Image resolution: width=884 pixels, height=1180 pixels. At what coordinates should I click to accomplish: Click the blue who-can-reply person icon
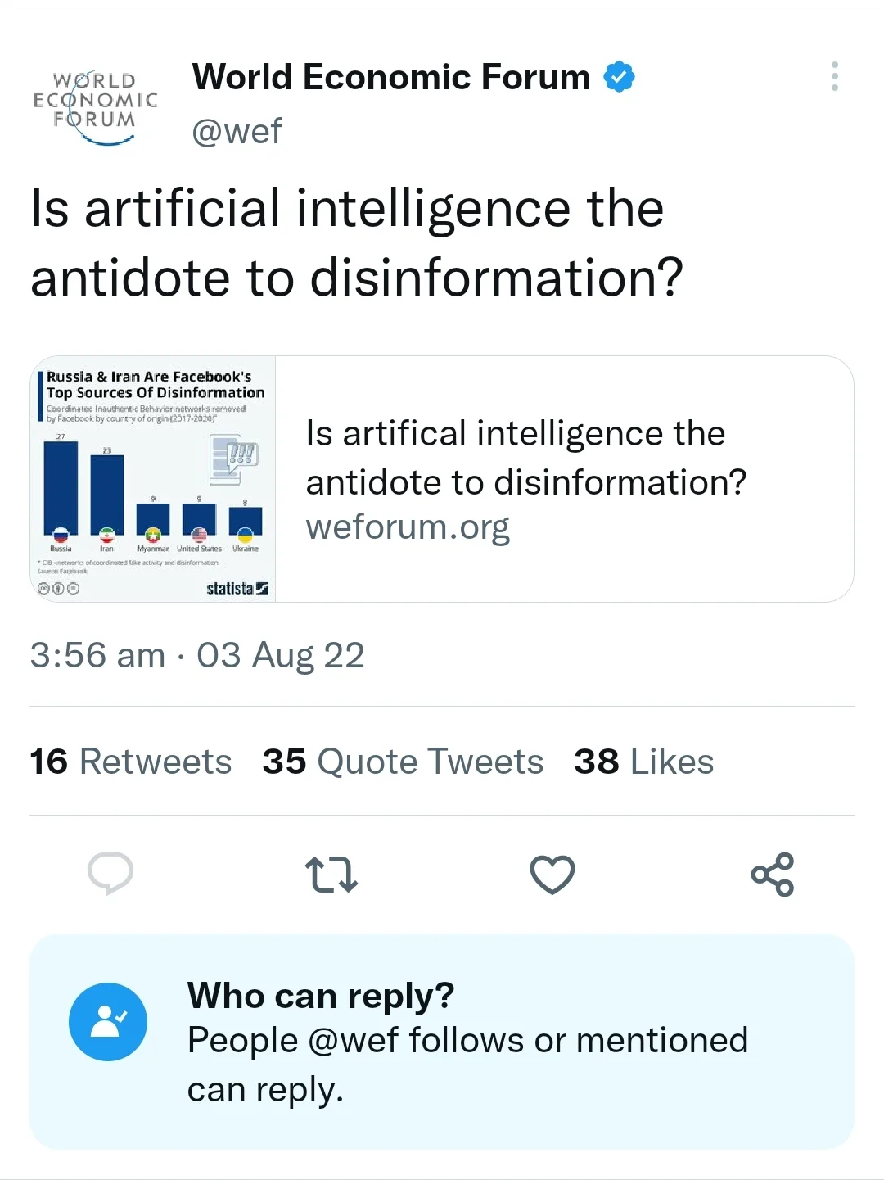point(108,1021)
